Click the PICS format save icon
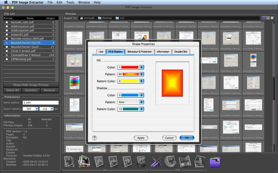Screen dimensions: 278x173 point(142,161)
